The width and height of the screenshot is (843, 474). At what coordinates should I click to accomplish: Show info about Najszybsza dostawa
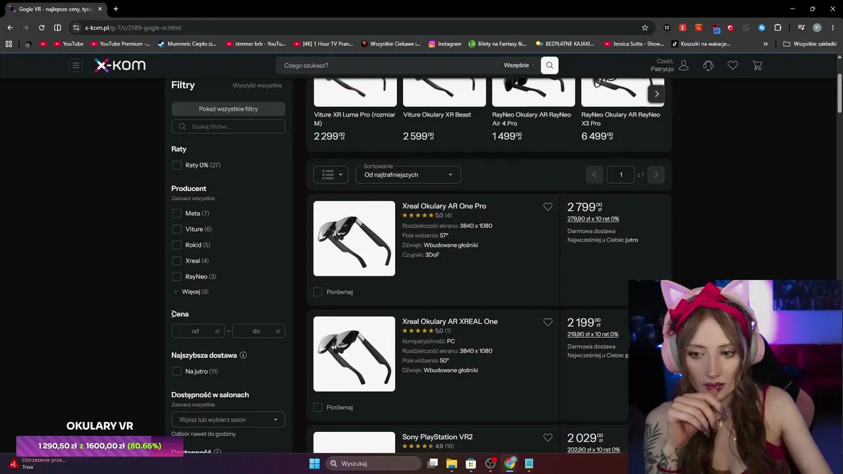[243, 355]
